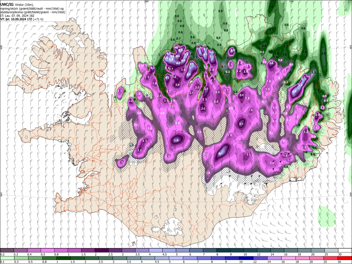Click the '0.1' label in the lower legend row

click(2, 262)
